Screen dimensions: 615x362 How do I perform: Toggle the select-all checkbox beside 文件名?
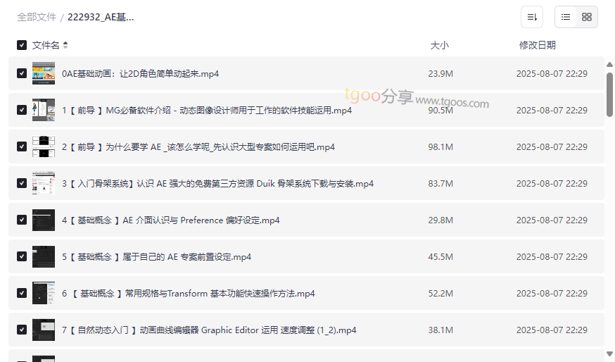coord(22,45)
